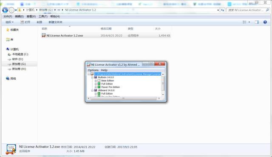Select Power Pro Edition text under Multisim
The image size is (272, 157).
tap(110, 87)
